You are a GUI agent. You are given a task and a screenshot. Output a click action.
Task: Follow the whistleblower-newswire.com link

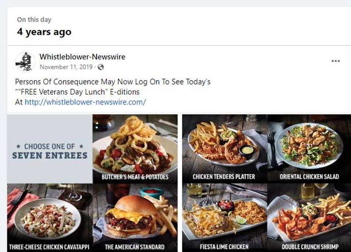click(x=85, y=102)
